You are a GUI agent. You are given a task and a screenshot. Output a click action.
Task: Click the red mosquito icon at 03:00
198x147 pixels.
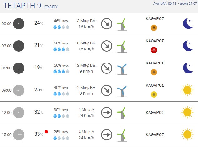(154, 50)
